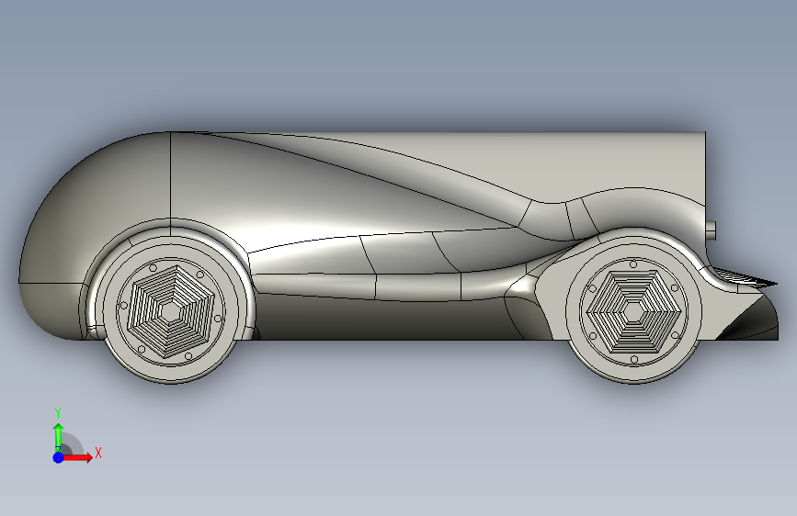Select the ribbed fin beside the right wheel
The image size is (797, 516).
(745, 279)
